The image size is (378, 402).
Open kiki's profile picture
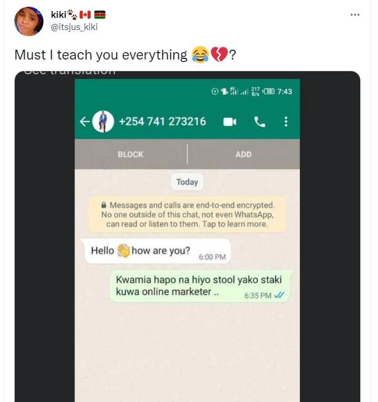click(29, 21)
